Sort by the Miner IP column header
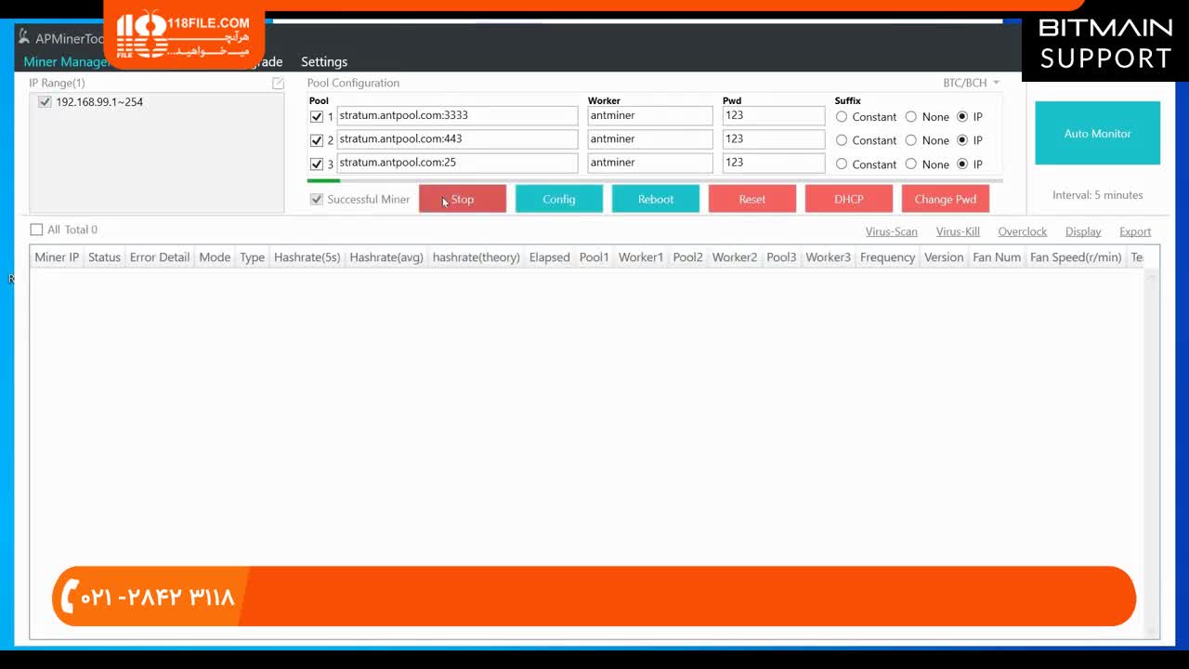 (x=57, y=257)
